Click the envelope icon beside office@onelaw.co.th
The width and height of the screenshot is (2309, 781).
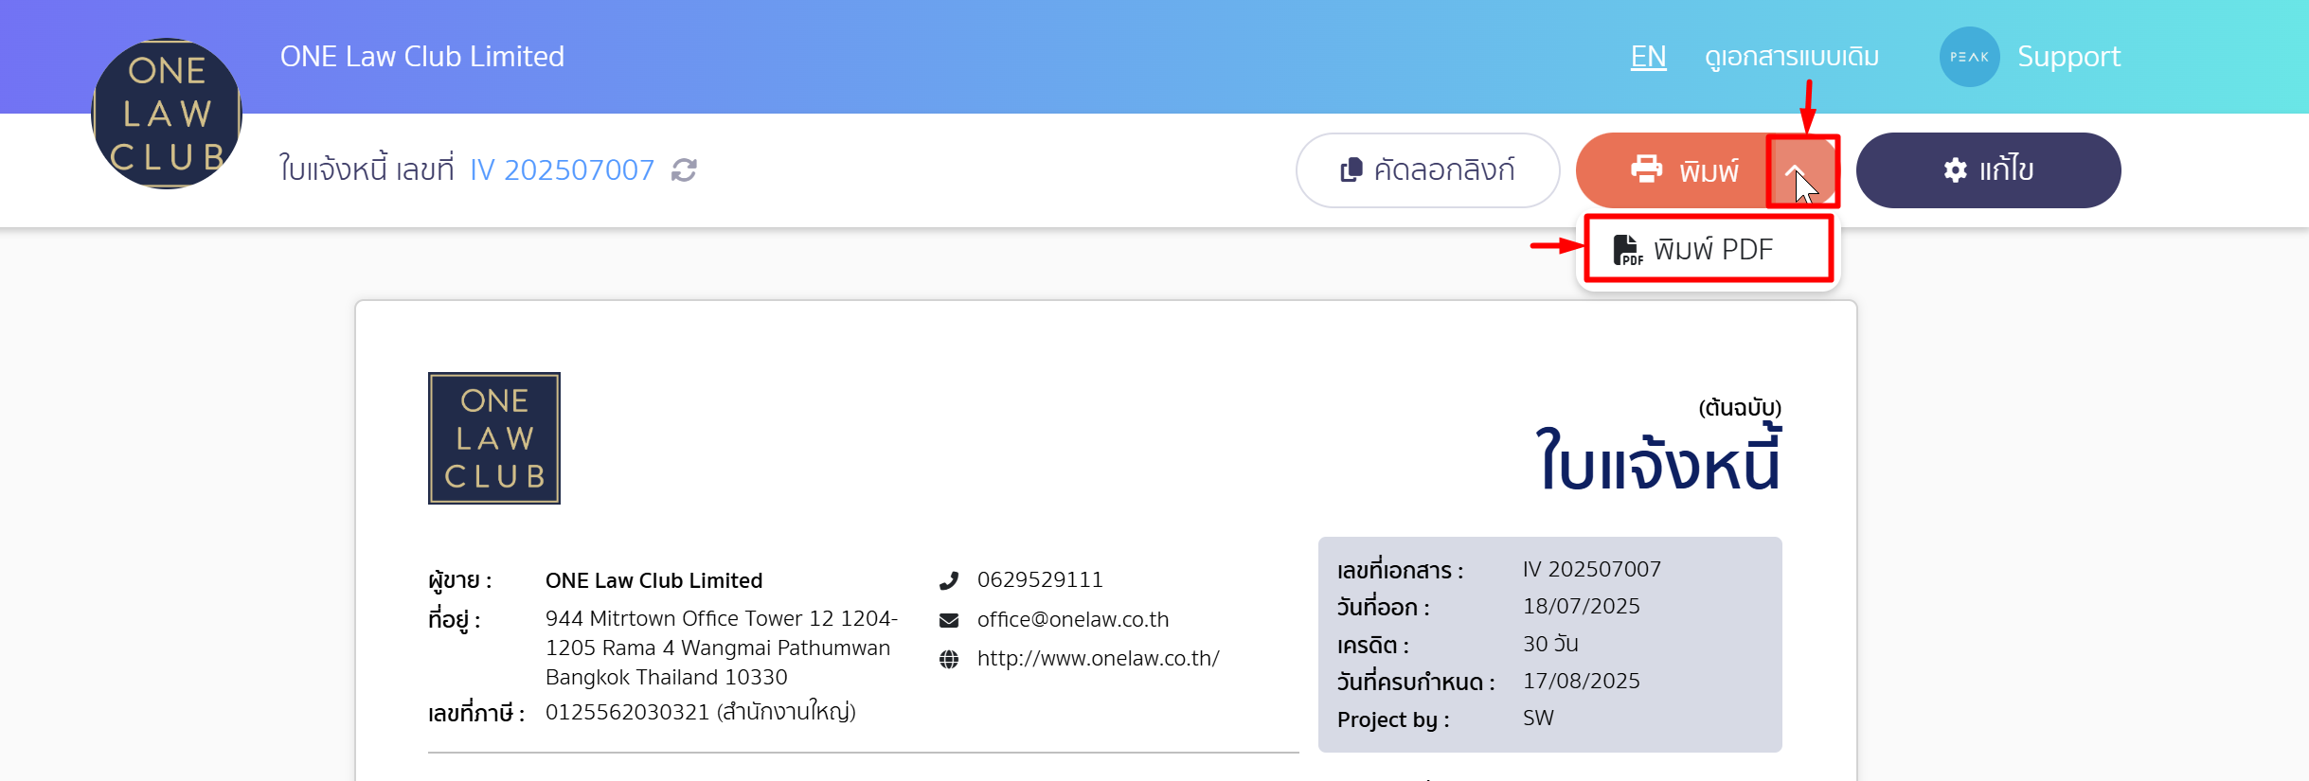click(949, 620)
